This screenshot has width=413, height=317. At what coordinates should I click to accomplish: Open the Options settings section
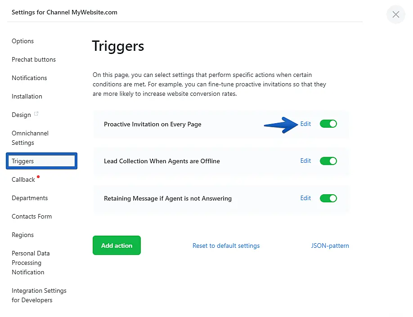(23, 41)
